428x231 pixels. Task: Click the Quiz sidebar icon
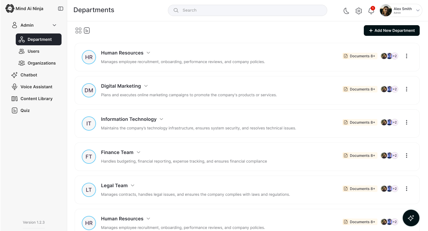coord(14,110)
